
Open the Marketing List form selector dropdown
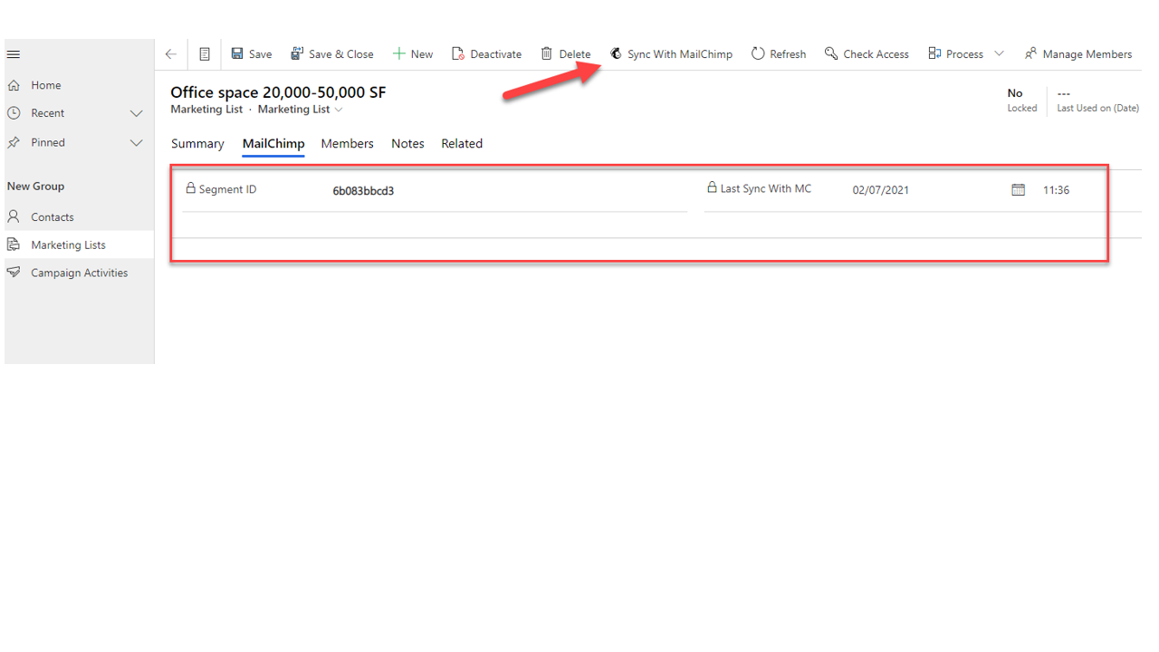click(x=340, y=109)
